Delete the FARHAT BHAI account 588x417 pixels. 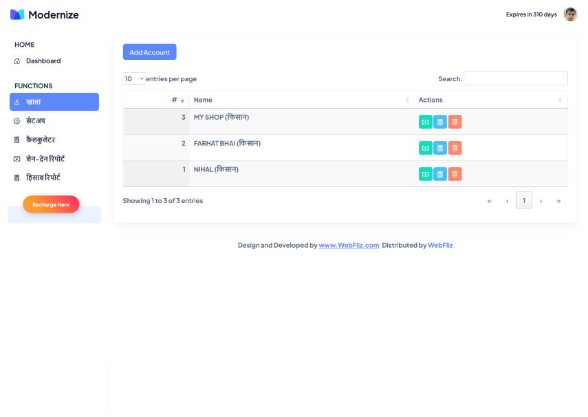[x=455, y=148]
